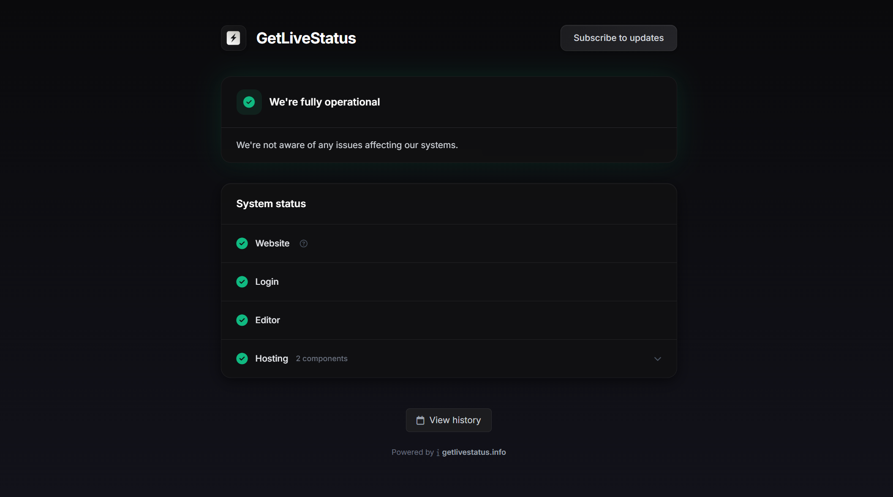
Task: Show the 2 components under Hosting
Action: 321,359
